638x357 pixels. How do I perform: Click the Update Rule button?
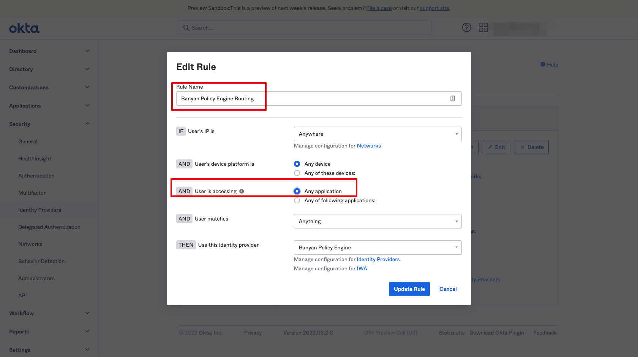(x=409, y=289)
